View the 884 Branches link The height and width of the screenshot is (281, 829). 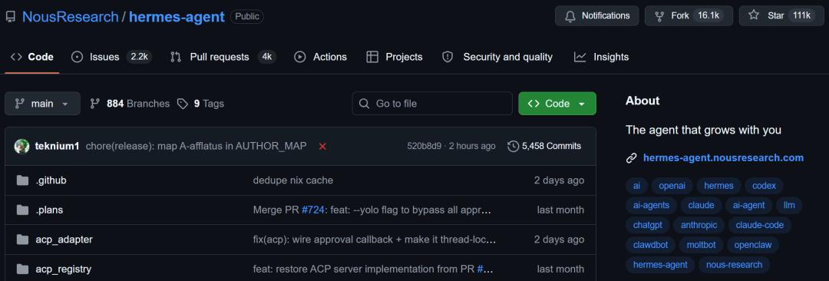pyautogui.click(x=130, y=104)
